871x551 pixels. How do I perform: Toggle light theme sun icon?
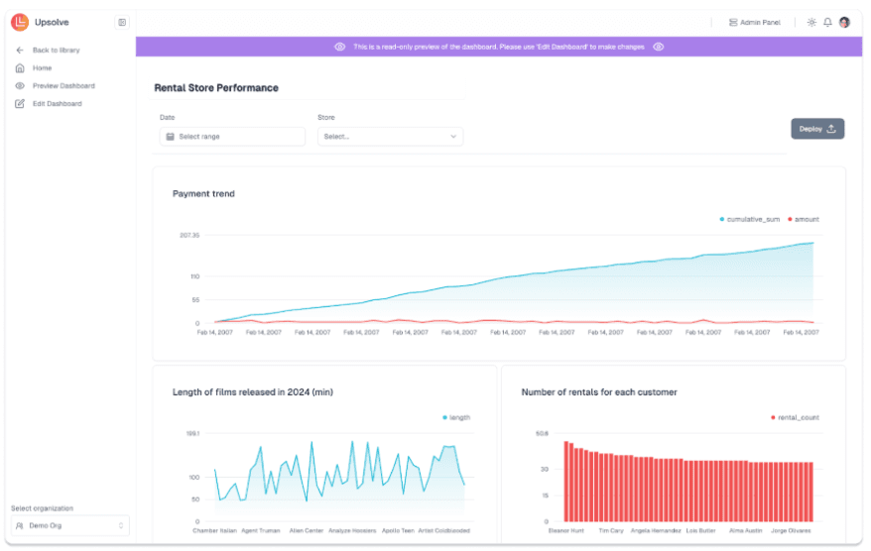point(811,22)
